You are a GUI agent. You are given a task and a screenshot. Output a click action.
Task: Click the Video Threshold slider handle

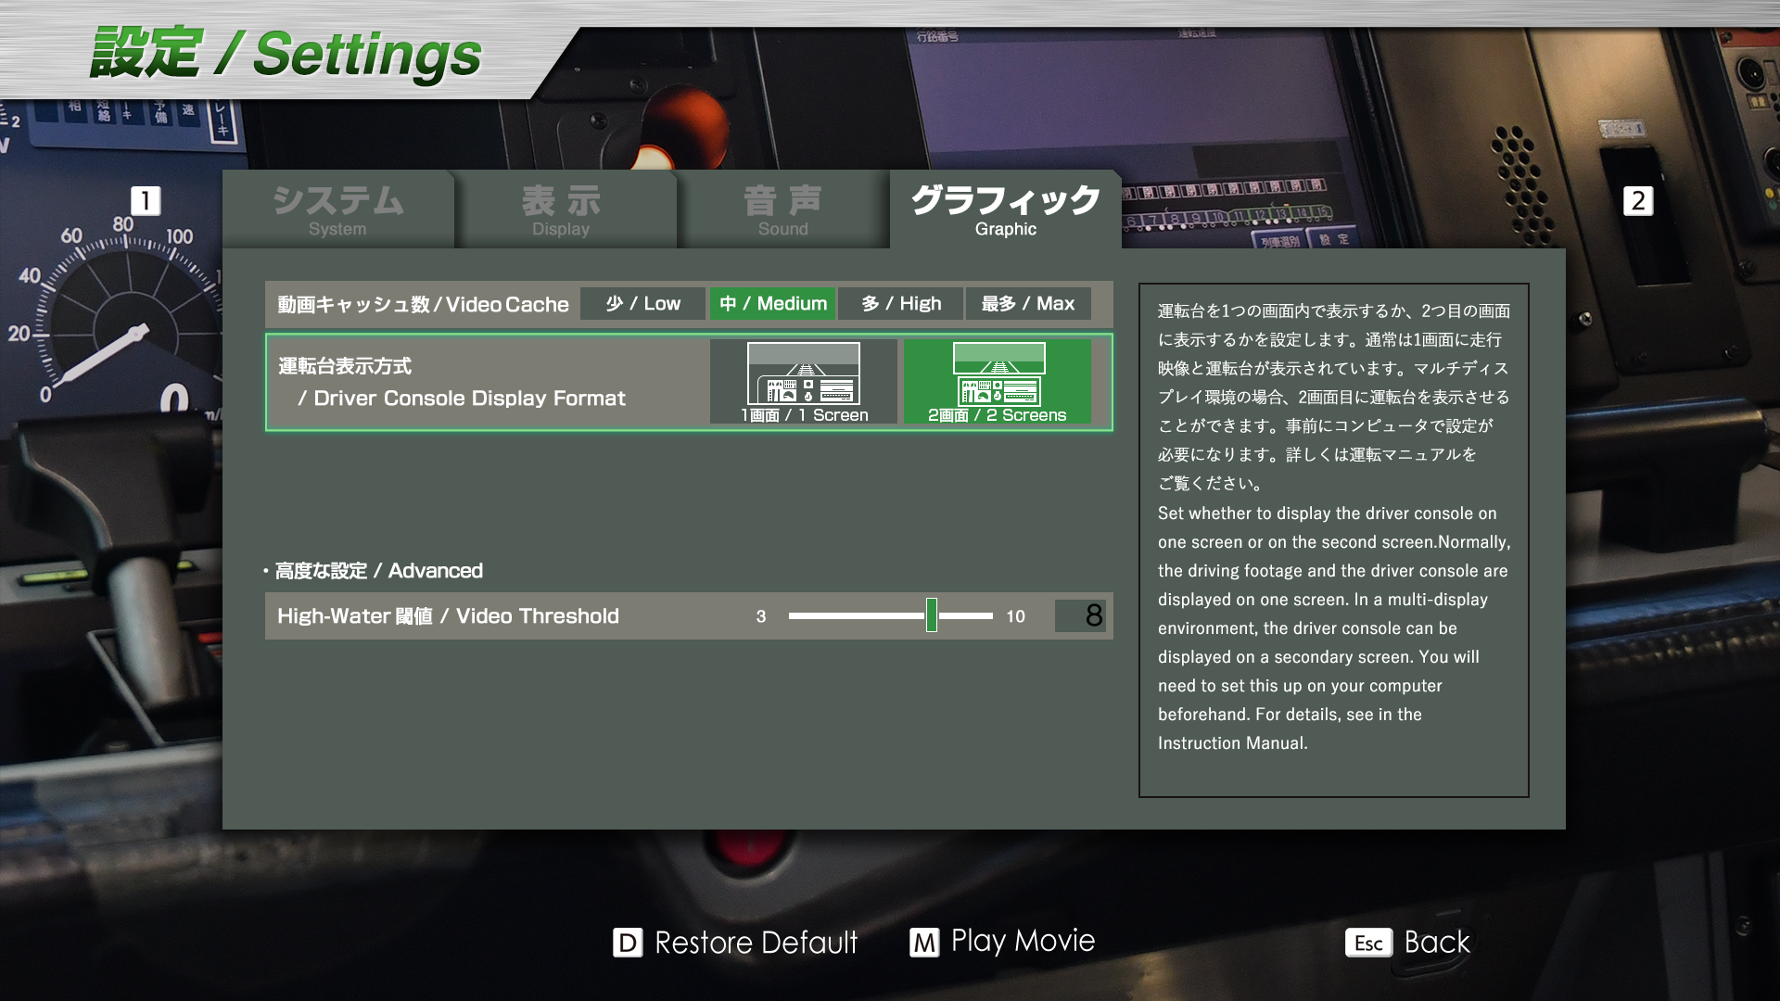click(931, 615)
